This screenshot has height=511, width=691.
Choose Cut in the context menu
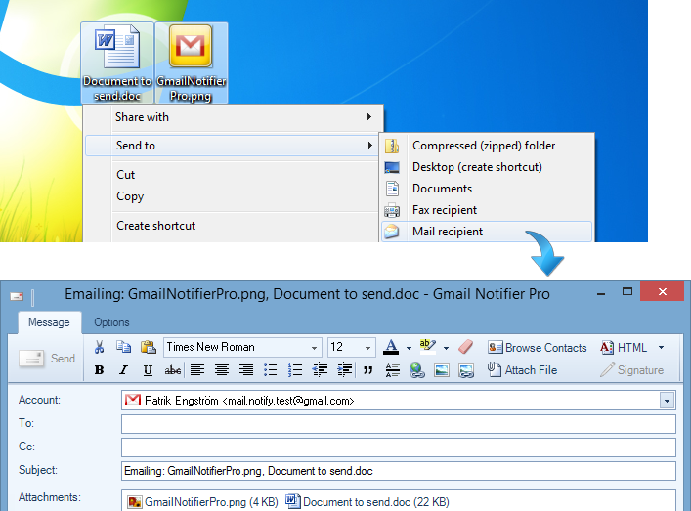[126, 175]
